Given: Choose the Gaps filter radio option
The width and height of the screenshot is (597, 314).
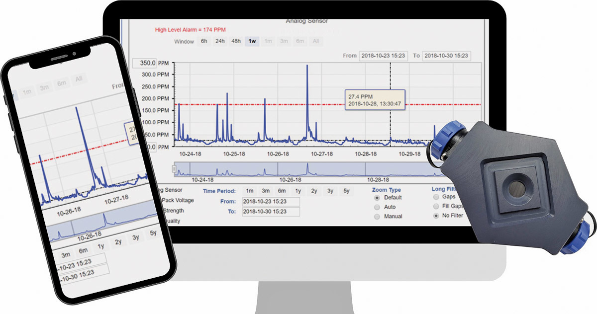Looking at the screenshot, I should point(437,197).
